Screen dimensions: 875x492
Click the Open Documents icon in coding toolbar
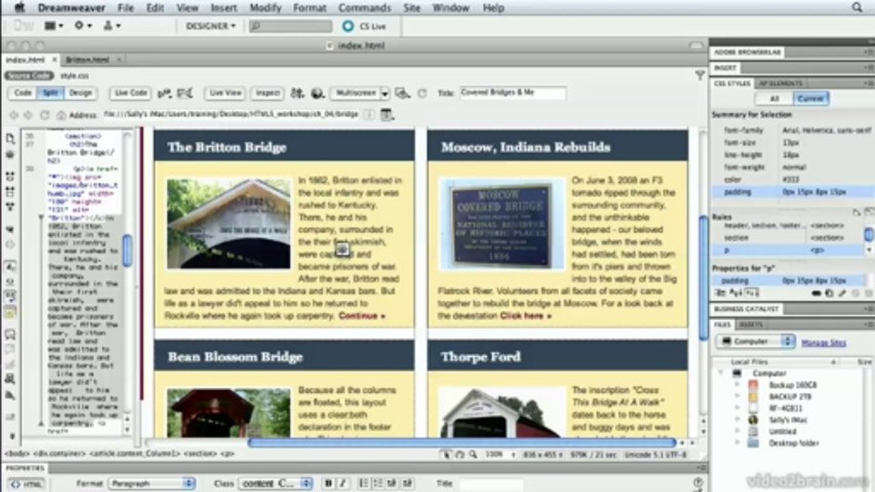point(10,139)
